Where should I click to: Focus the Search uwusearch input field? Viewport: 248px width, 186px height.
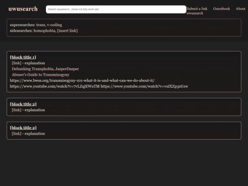coord(116,9)
